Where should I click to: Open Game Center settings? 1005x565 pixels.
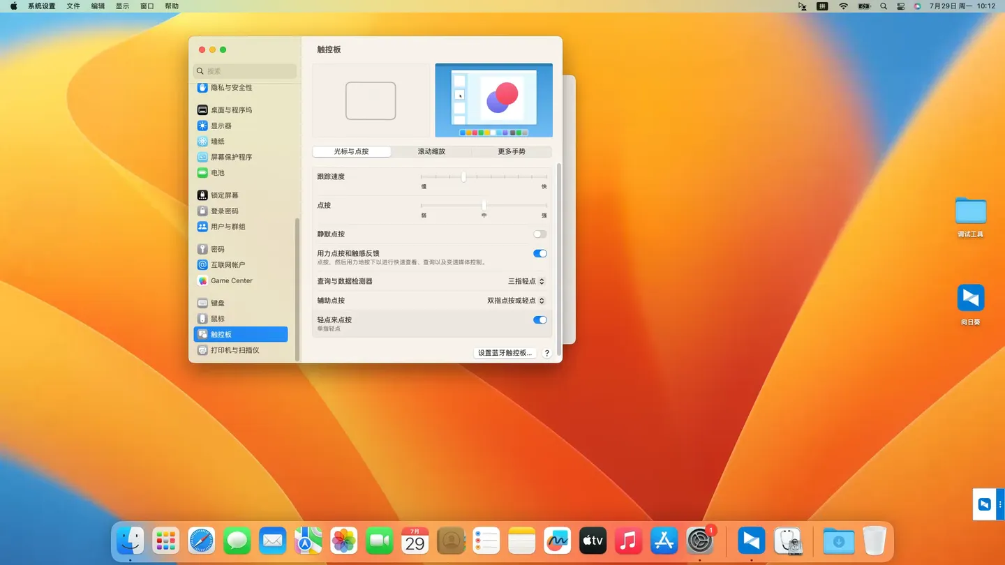click(231, 280)
